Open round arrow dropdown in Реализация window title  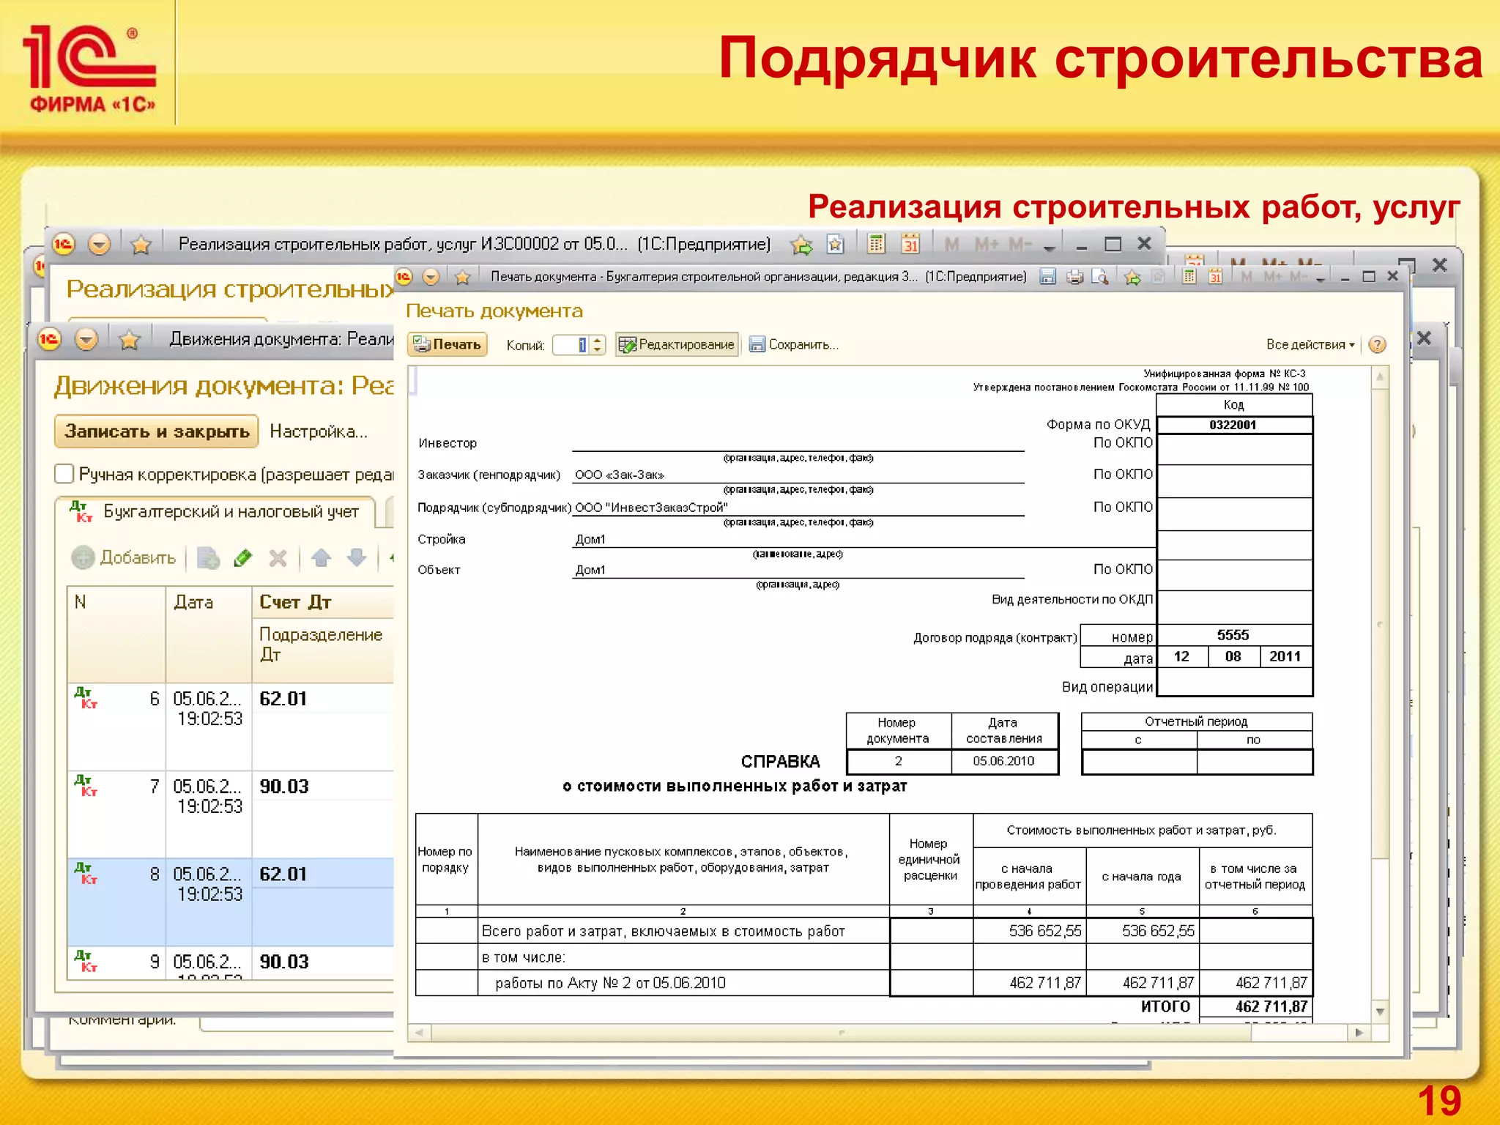(x=99, y=244)
